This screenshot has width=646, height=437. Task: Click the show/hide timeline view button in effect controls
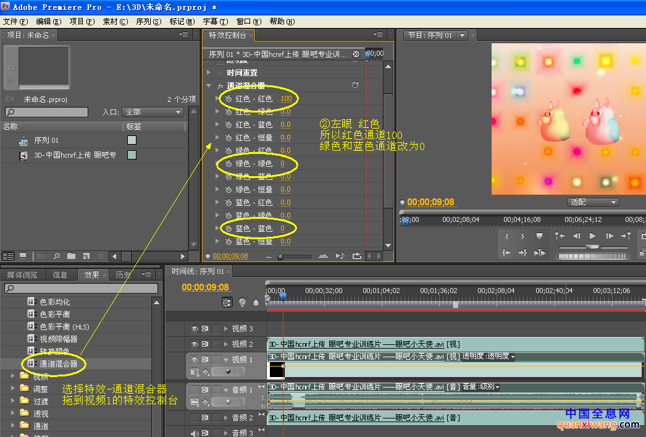point(356,54)
